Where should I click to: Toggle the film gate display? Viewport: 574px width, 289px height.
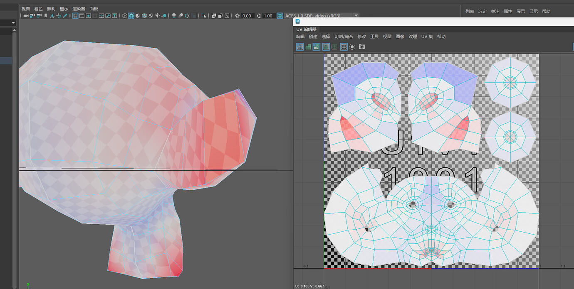click(x=82, y=16)
